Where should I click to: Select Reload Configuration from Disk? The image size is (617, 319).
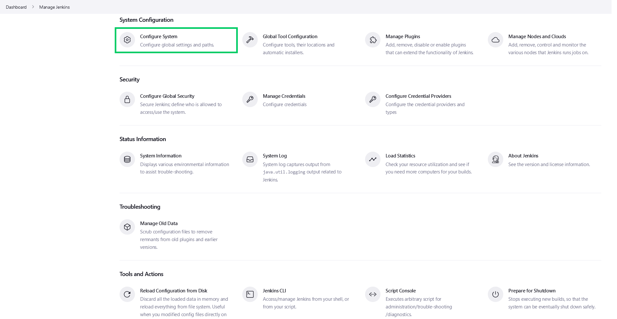(x=174, y=291)
